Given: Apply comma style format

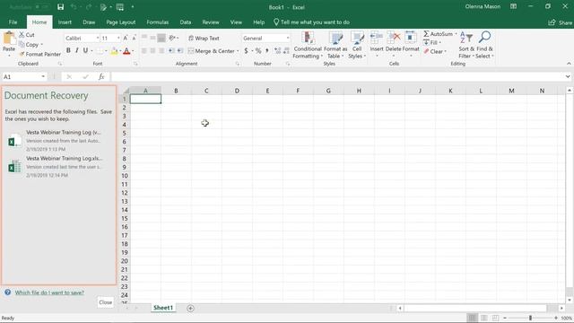Looking at the screenshot, I should 267,50.
